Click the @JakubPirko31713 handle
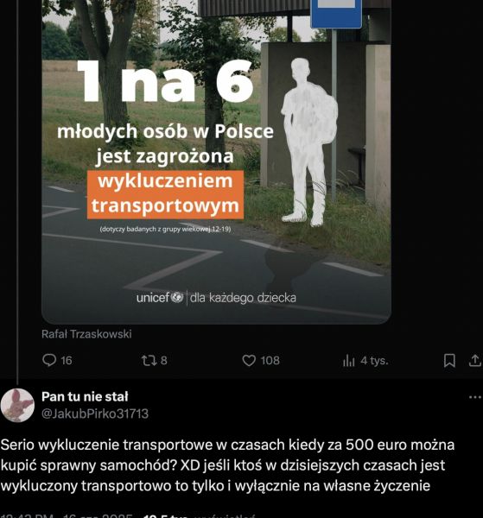Viewport: 483px width, 518px height. 95,414
